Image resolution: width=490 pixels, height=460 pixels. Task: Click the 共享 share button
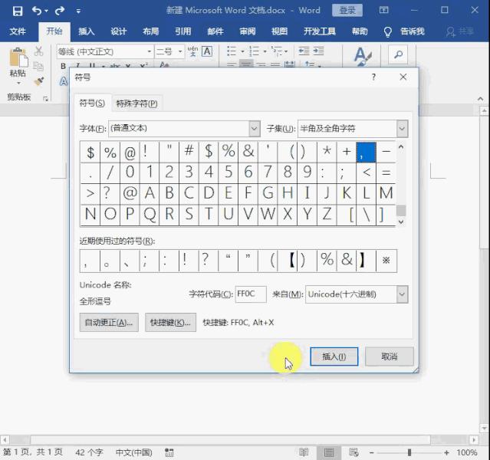[x=459, y=31]
